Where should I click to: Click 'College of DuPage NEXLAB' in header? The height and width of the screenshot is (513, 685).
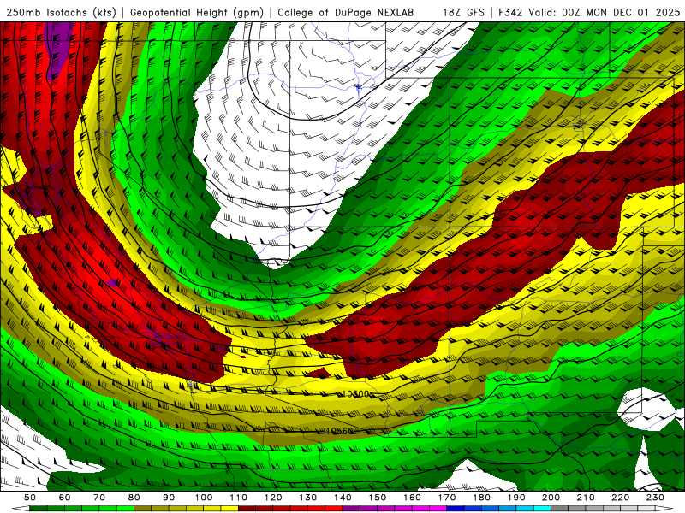346,12
